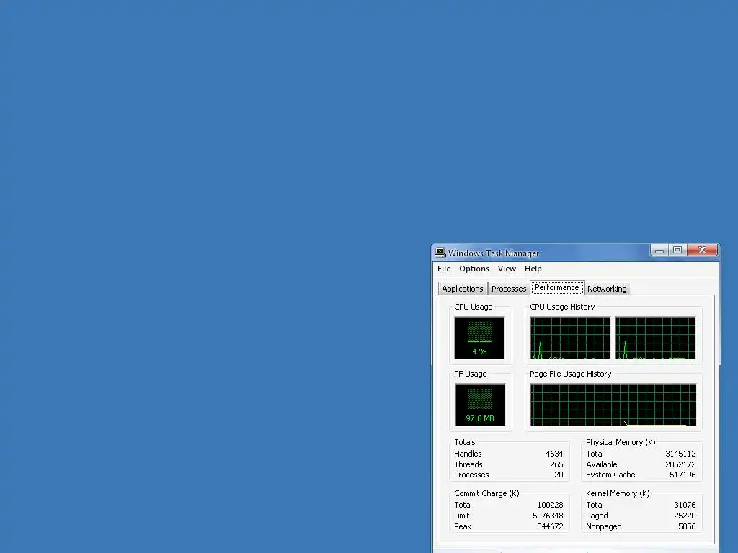Click the Windows Task Manager title text
738x553 pixels.
[x=493, y=253]
